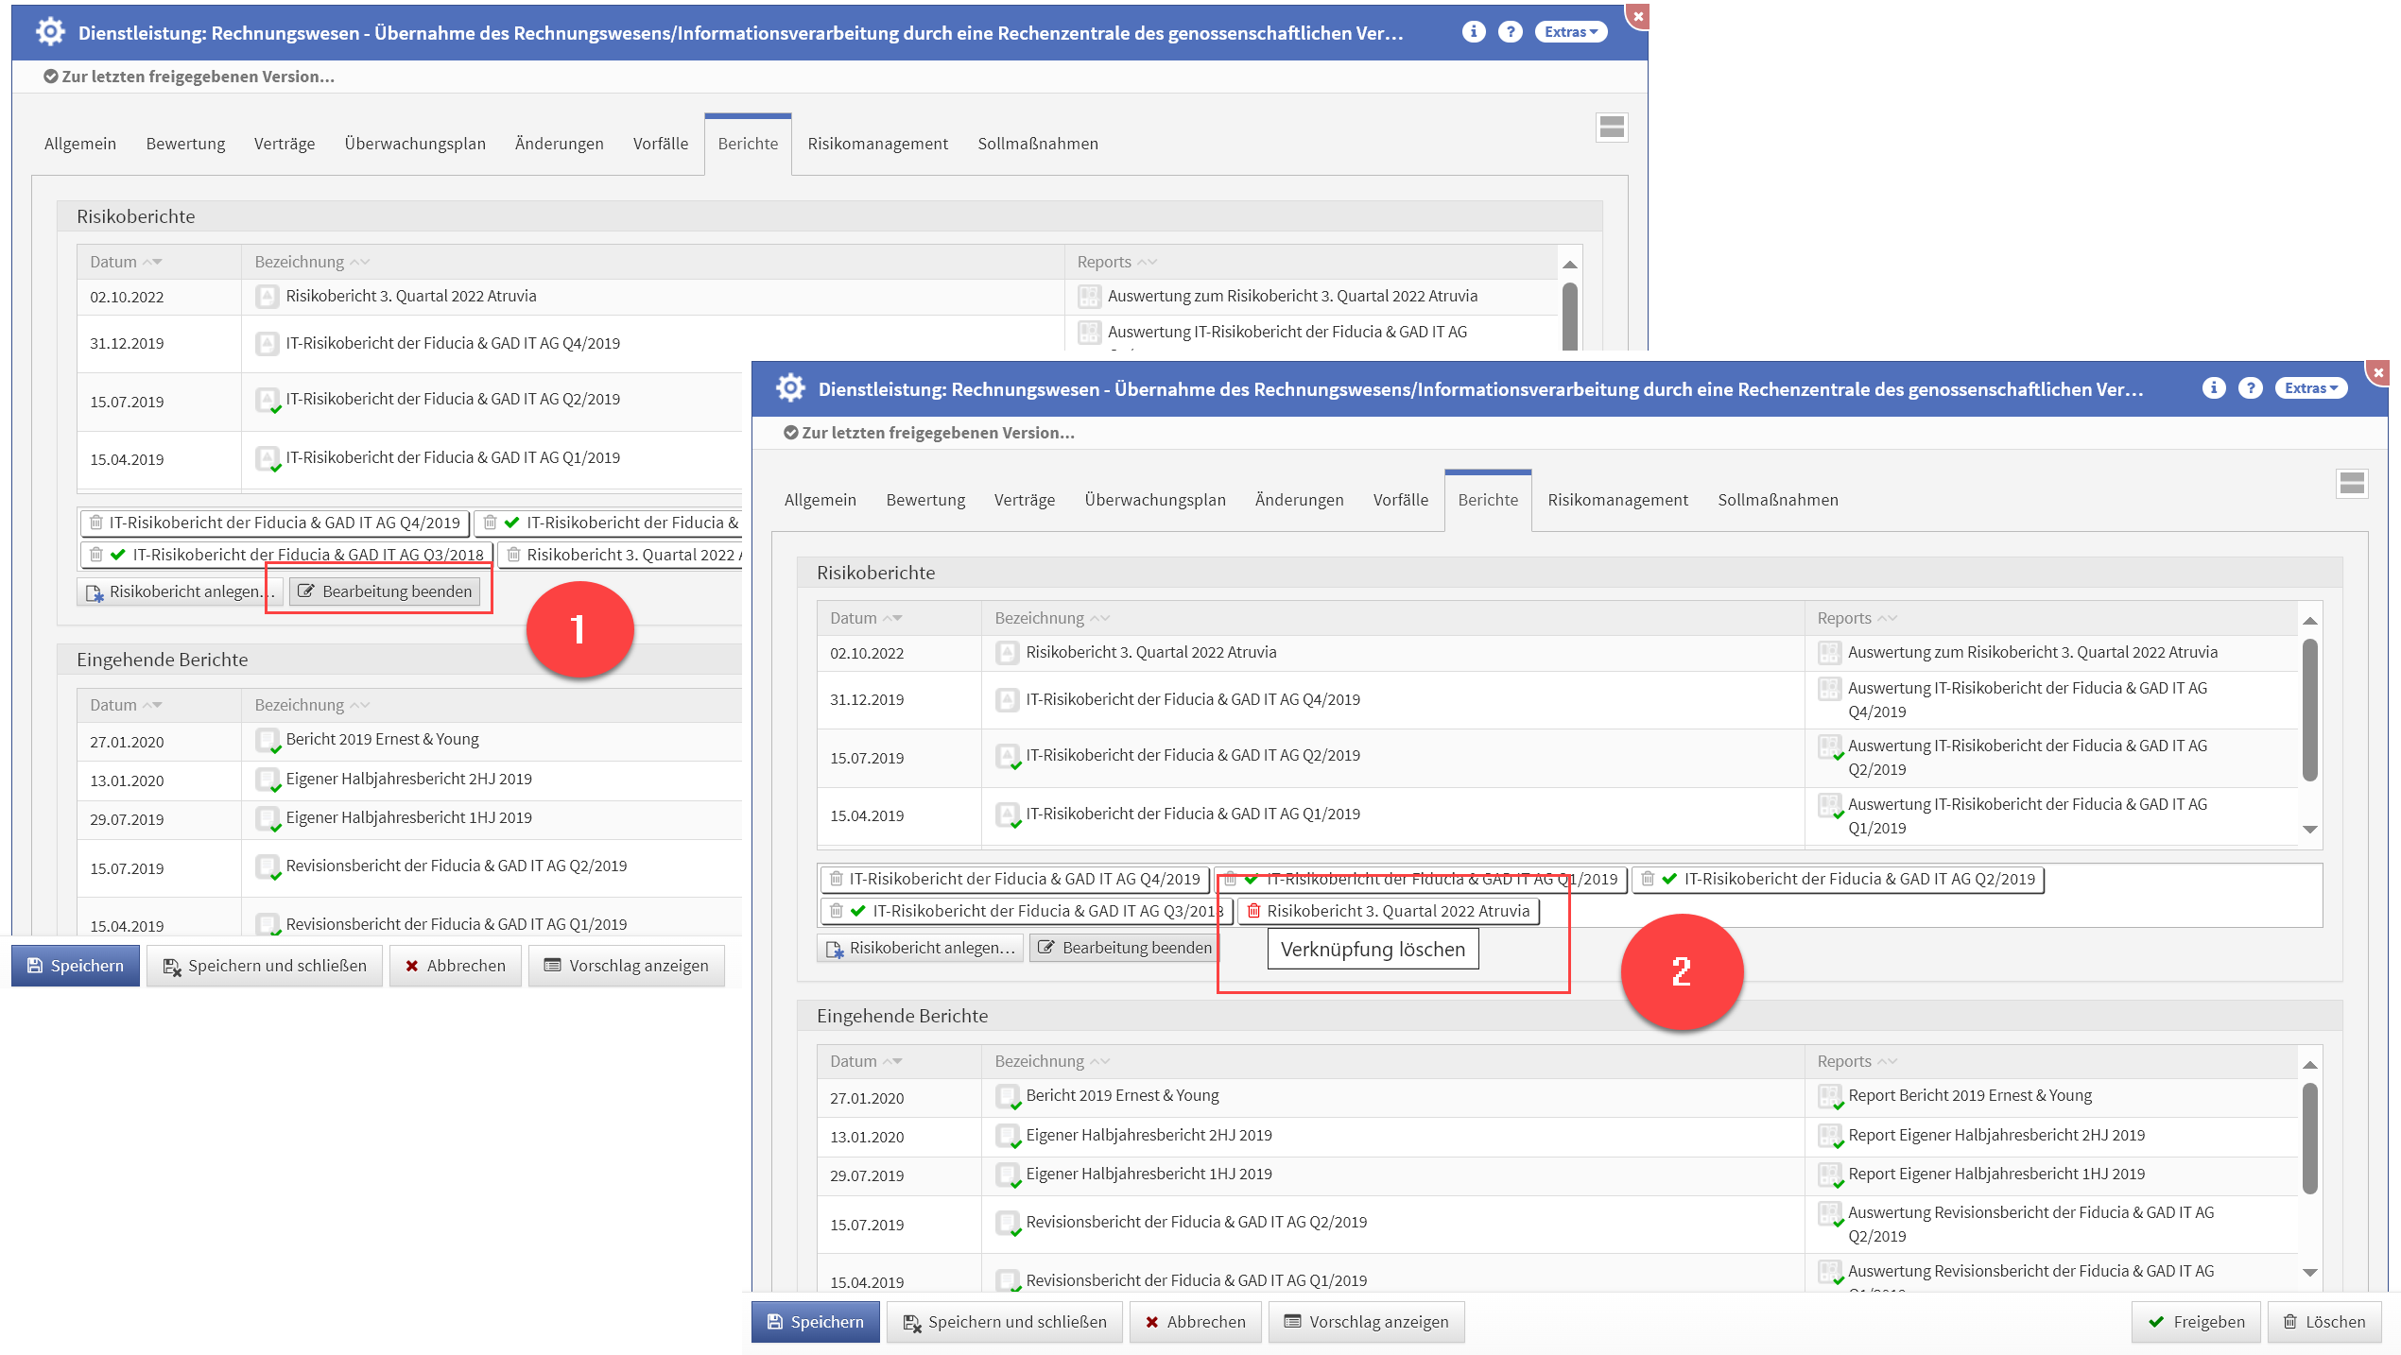Viewport: 2401px width, 1355px height.
Task: Click Speichern und schließen in the front dialog
Action: pyautogui.click(x=1005, y=1322)
